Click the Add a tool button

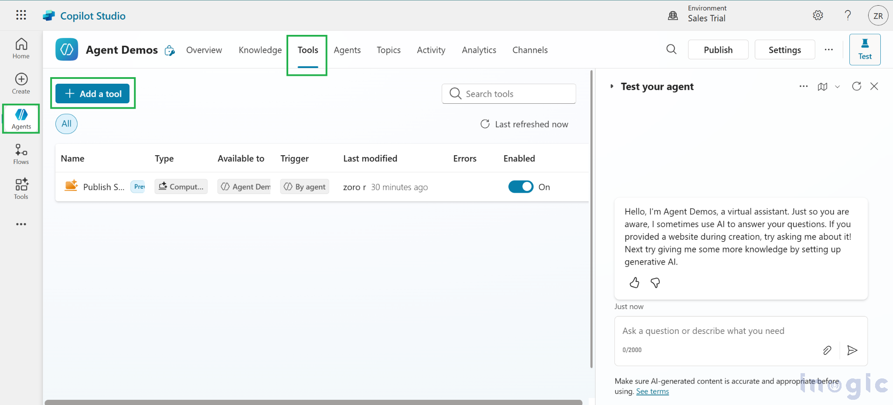point(92,94)
